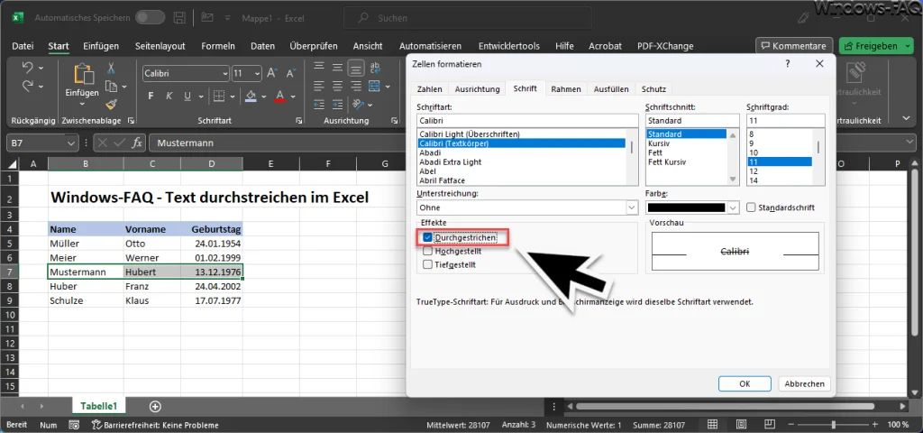Click the red font color A icon
Image resolution: width=923 pixels, height=433 pixels.
pos(280,96)
